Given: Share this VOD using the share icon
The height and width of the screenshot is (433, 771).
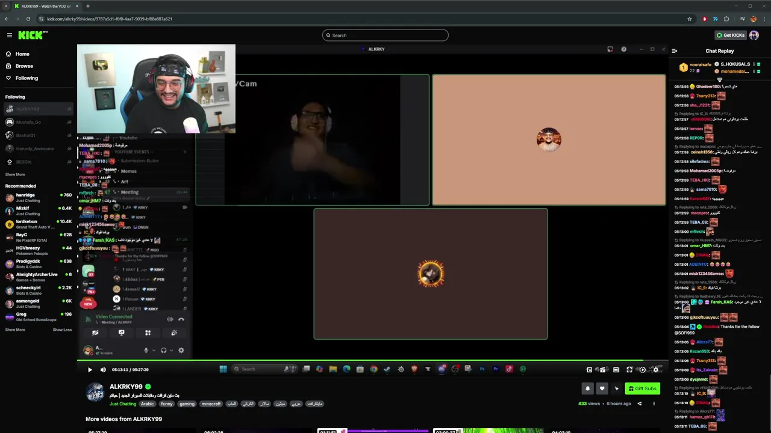Looking at the screenshot, I should (x=640, y=404).
